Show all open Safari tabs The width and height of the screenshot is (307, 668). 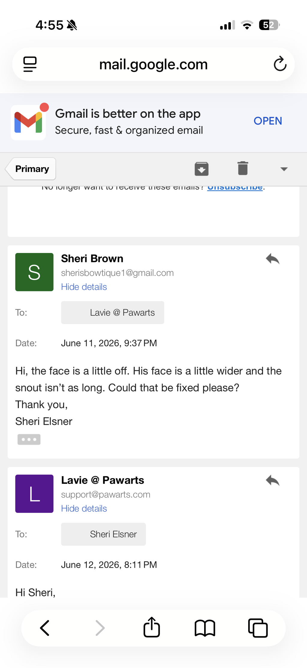pyautogui.click(x=258, y=628)
